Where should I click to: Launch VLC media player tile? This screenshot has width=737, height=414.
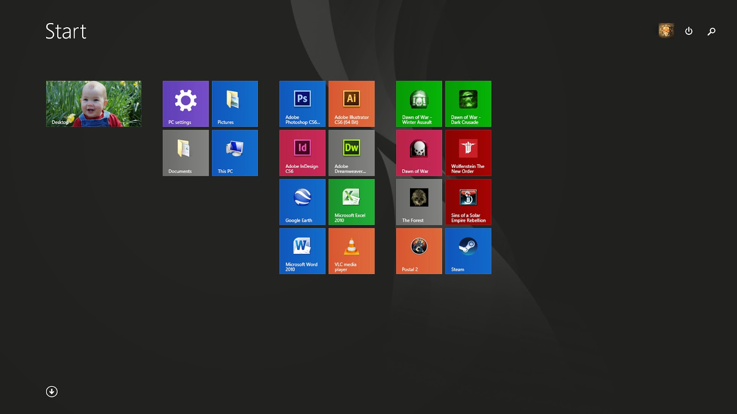click(x=351, y=251)
